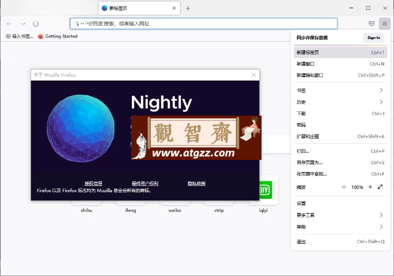Click the back navigation arrow
This screenshot has height=276, width=394.
9,24
